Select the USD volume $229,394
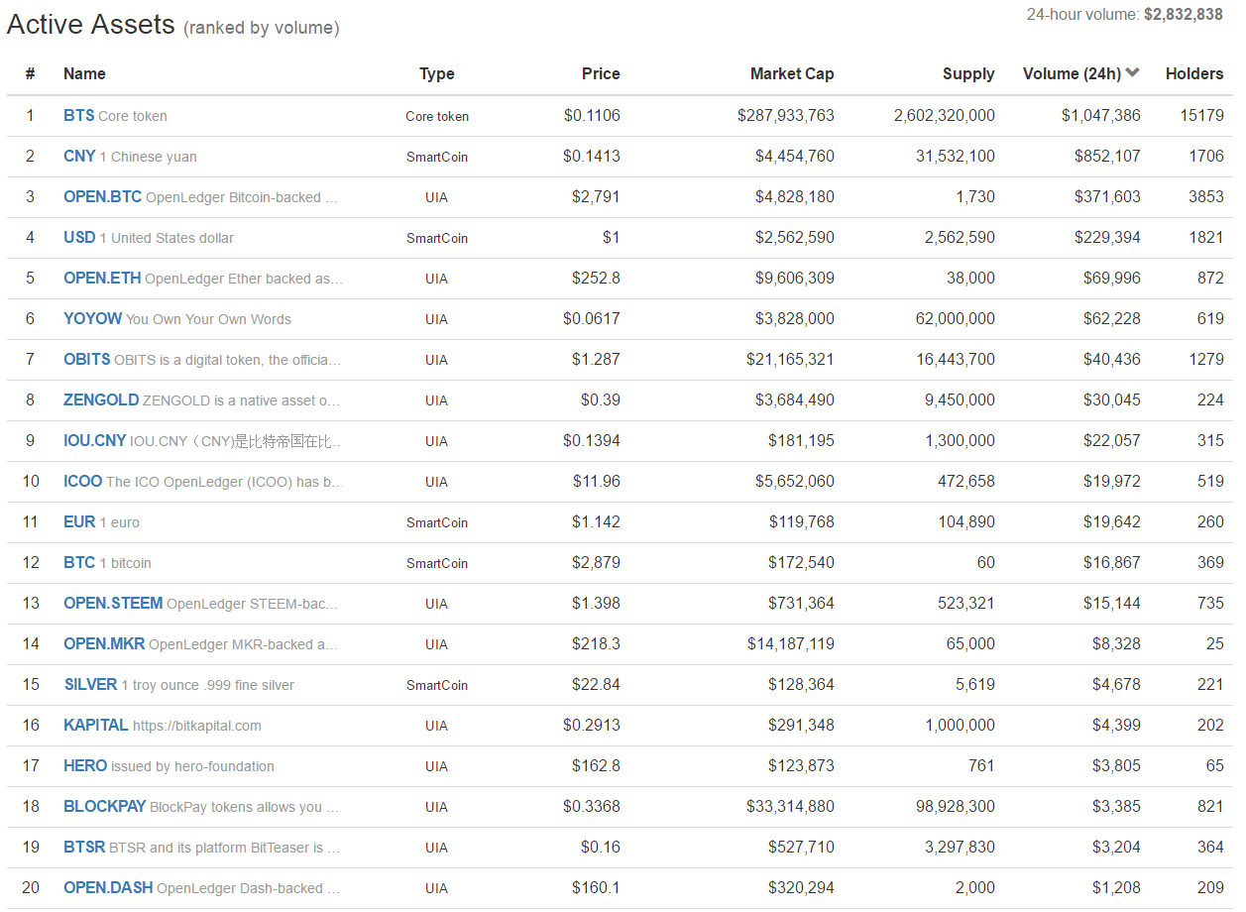1246x912 pixels. tap(1107, 238)
